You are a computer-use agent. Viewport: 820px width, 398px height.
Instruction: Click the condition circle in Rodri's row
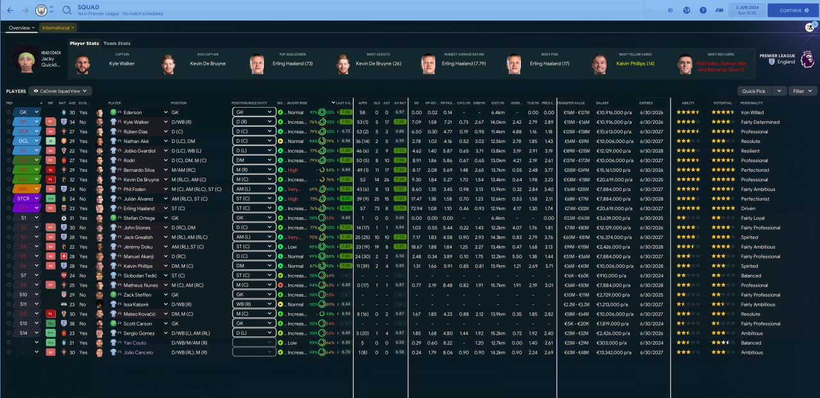(323, 160)
